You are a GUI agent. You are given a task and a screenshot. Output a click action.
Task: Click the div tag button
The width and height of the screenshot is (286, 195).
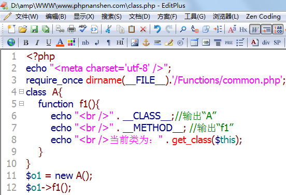tap(266, 43)
